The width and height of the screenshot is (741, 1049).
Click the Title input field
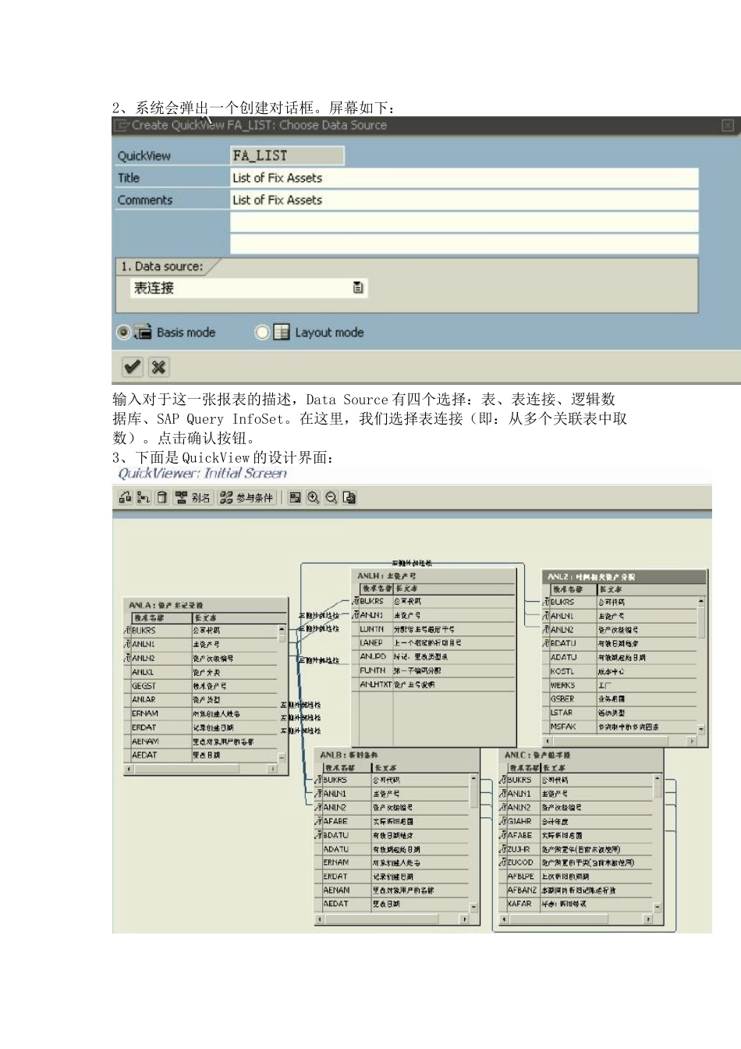coord(464,178)
